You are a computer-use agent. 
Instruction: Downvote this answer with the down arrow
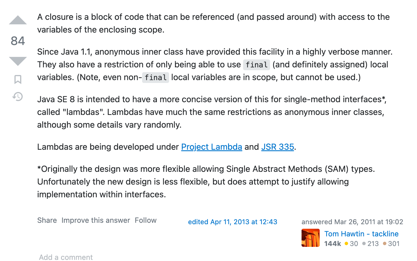point(18,61)
